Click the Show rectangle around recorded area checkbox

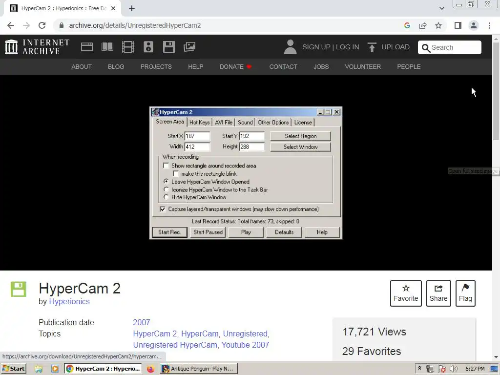(x=166, y=166)
